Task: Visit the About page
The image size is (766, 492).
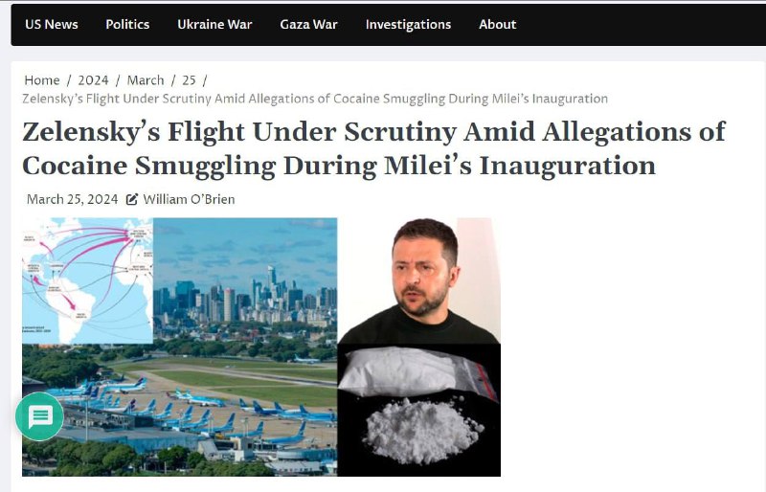Action: (x=497, y=25)
